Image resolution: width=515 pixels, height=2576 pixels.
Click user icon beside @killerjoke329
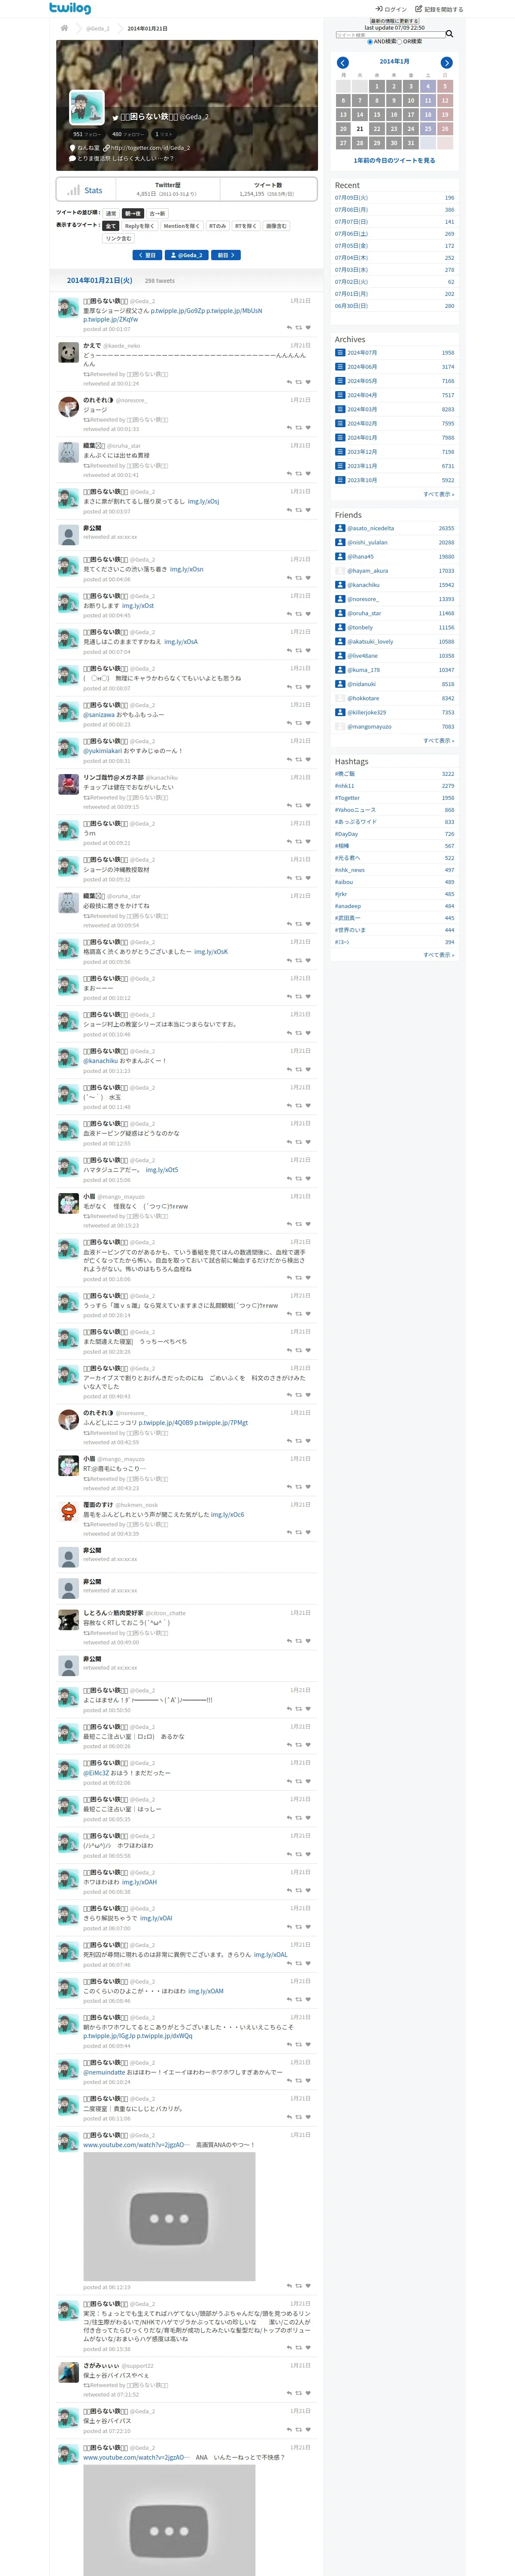pos(340,712)
